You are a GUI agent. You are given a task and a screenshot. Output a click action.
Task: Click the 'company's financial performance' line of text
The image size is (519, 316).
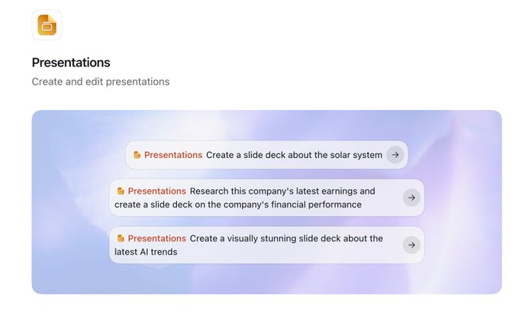(x=238, y=205)
